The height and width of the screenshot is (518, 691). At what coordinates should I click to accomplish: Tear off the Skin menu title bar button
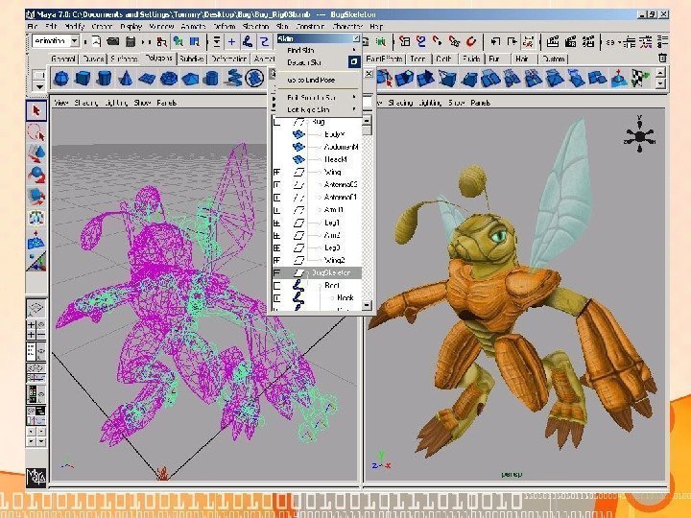356,38
